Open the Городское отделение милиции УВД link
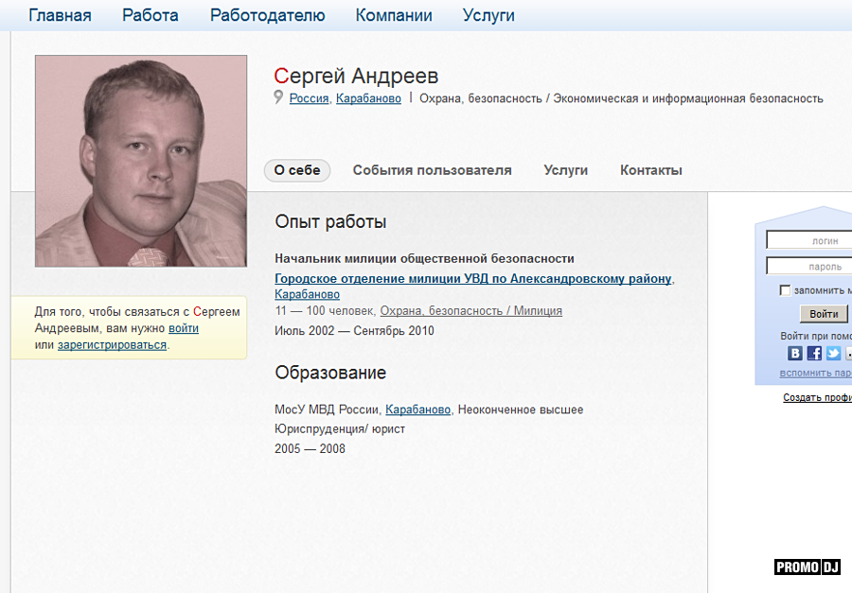852x593 pixels. pos(472,278)
